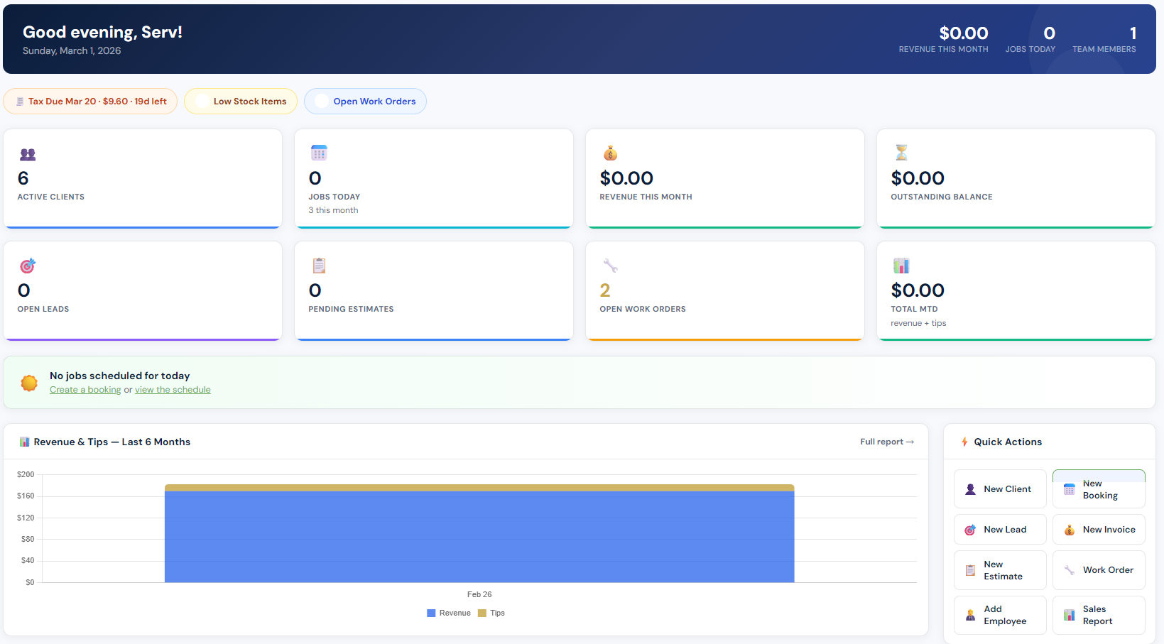Open the view the schedule link

point(173,390)
